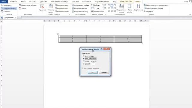The height and width of the screenshot is (108, 192).
Task: Click Повторить строки заголовков
Action: coord(156,5)
